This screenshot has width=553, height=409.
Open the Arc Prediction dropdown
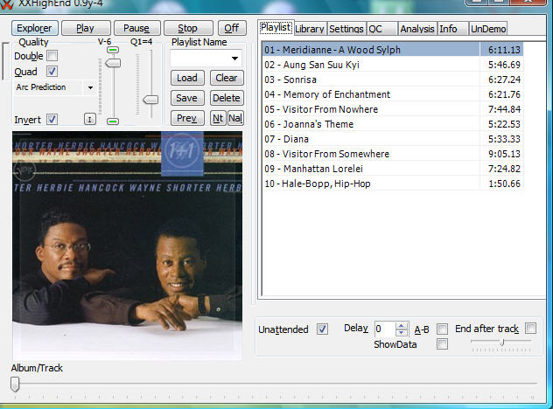point(90,87)
